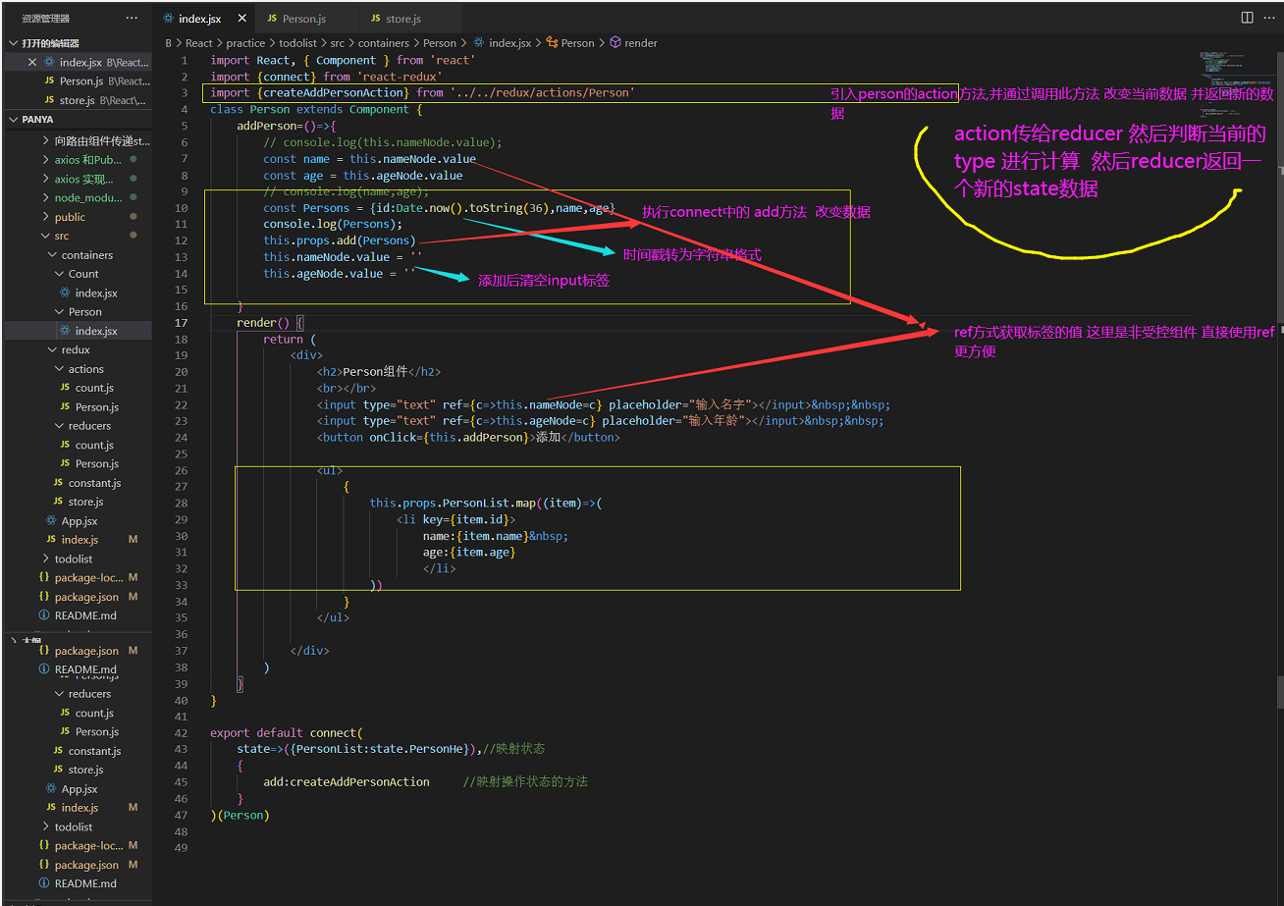
Task: Click the 资源管理器 panel title
Action: (x=46, y=18)
